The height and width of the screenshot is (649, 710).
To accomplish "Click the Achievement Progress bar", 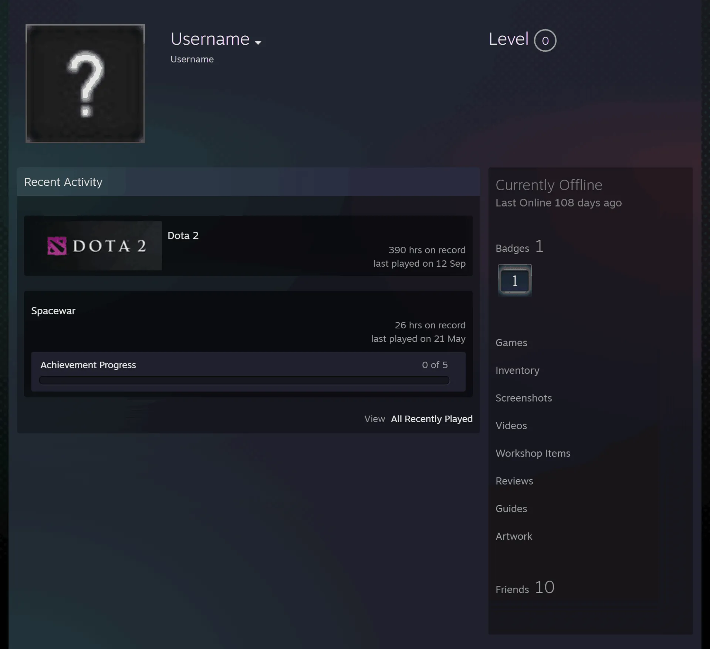I will tap(244, 380).
